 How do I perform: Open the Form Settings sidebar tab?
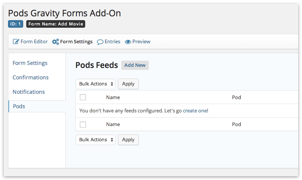coord(30,63)
